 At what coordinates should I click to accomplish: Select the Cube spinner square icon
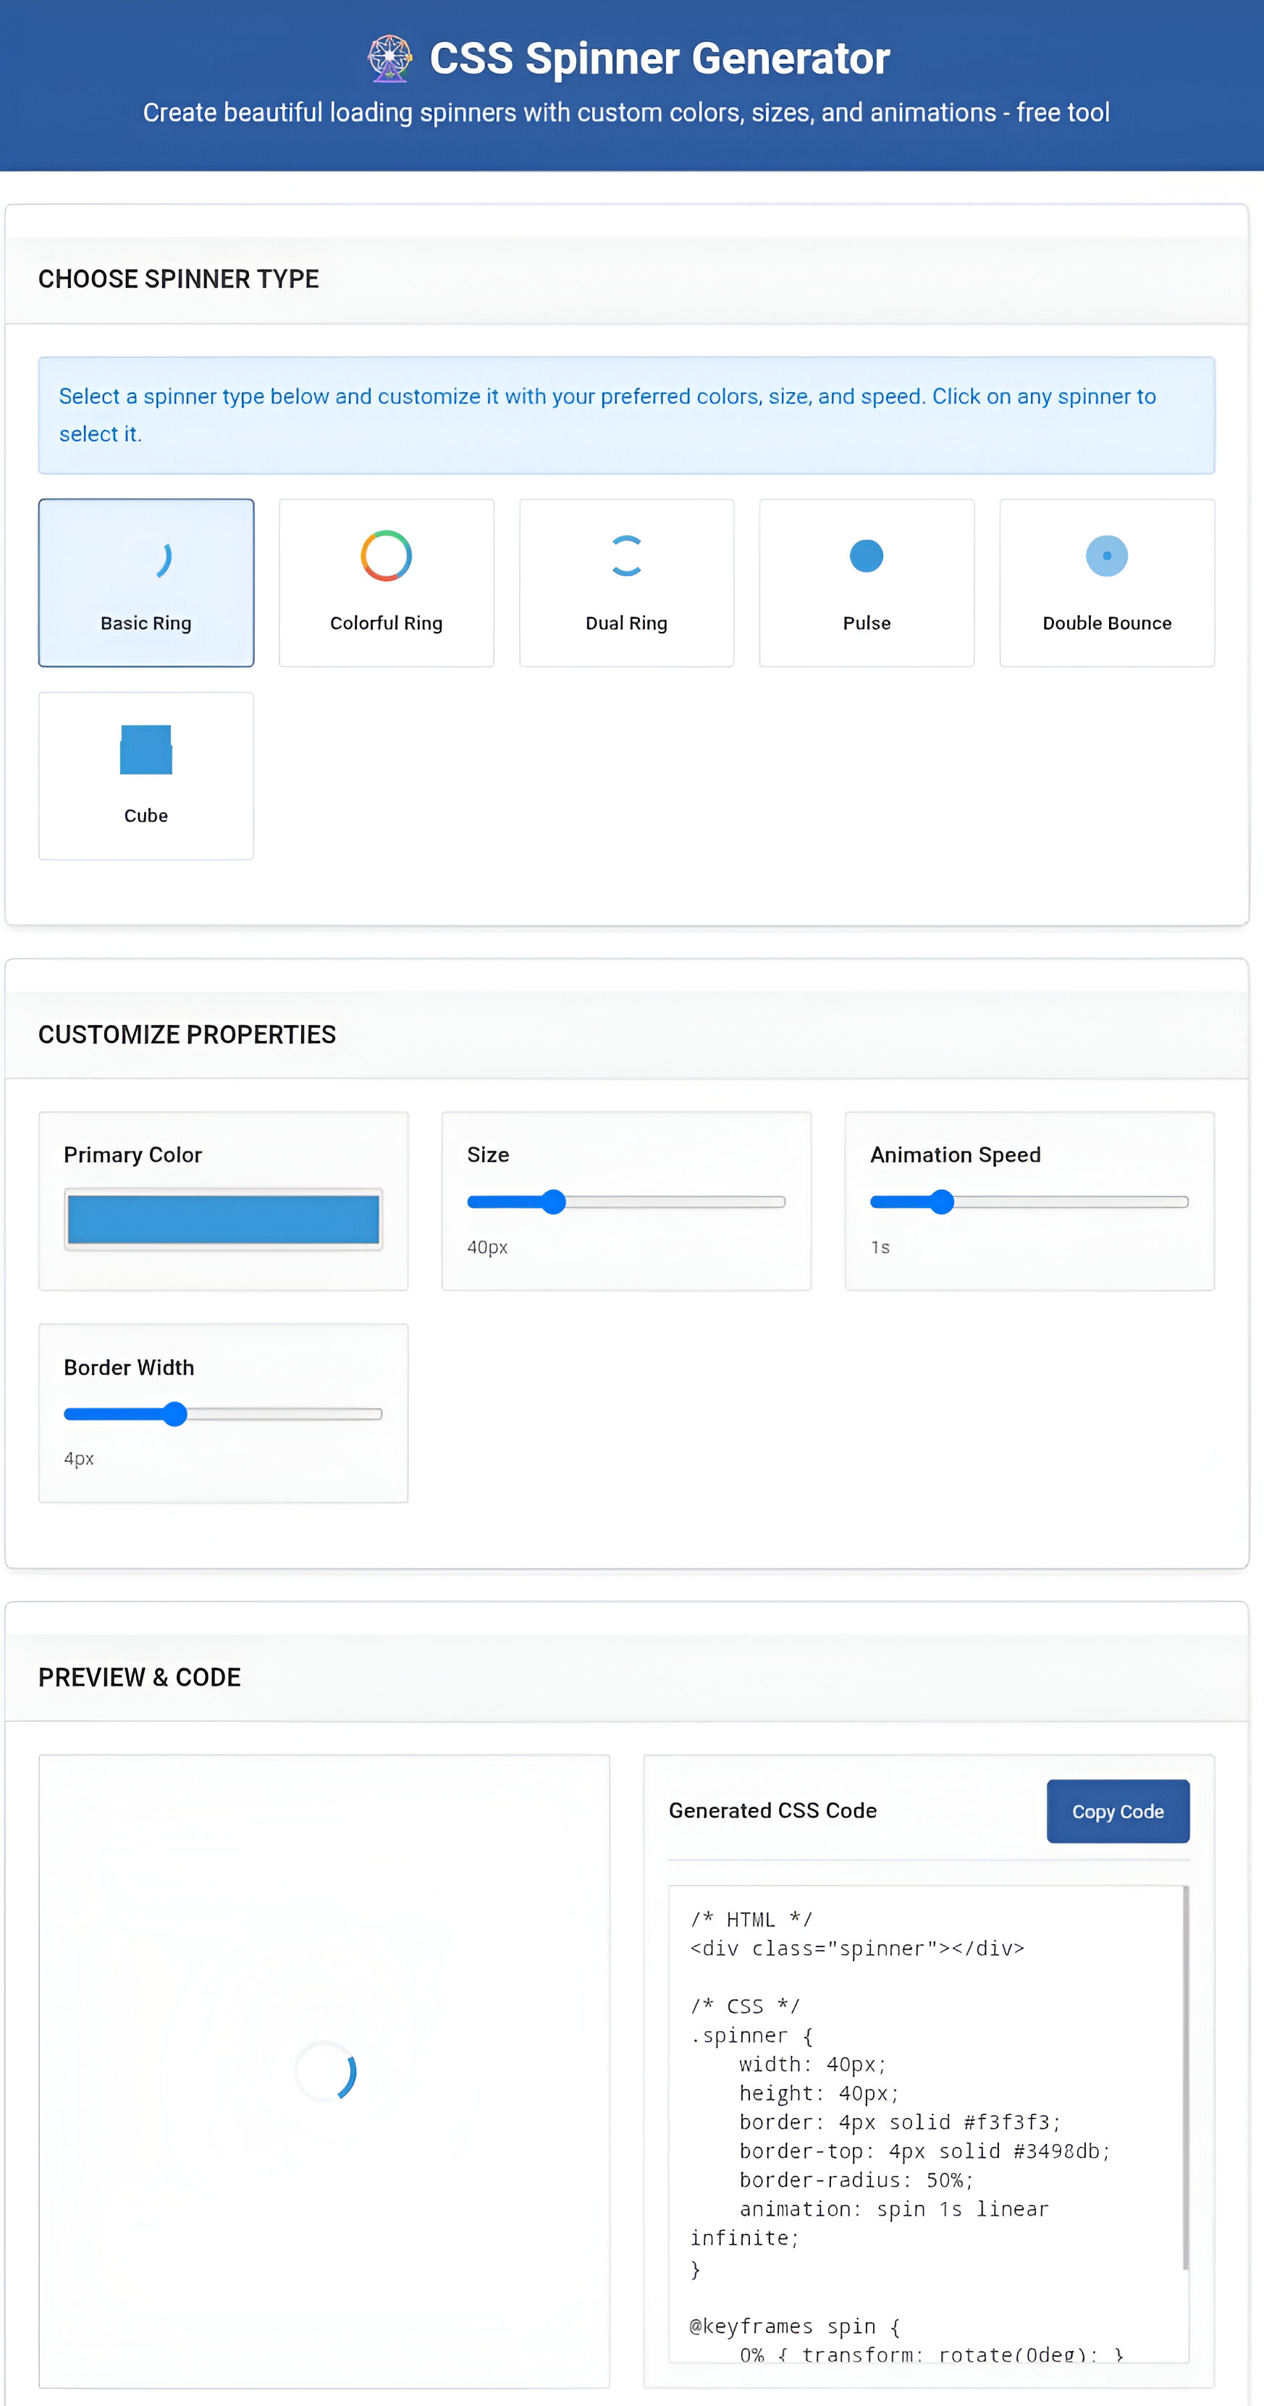146,750
